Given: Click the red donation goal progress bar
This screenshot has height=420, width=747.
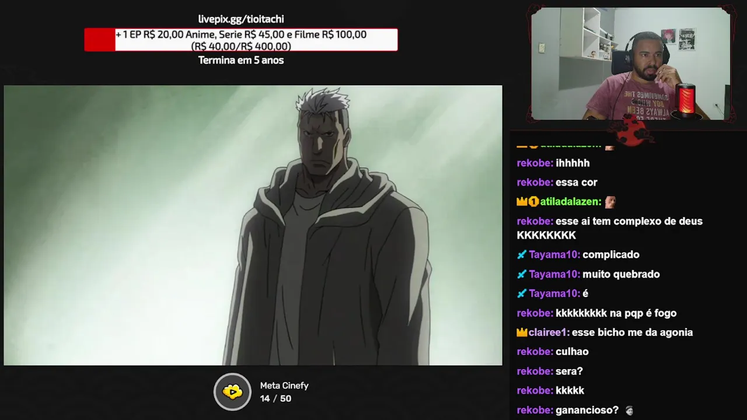Looking at the screenshot, I should pyautogui.click(x=241, y=40).
